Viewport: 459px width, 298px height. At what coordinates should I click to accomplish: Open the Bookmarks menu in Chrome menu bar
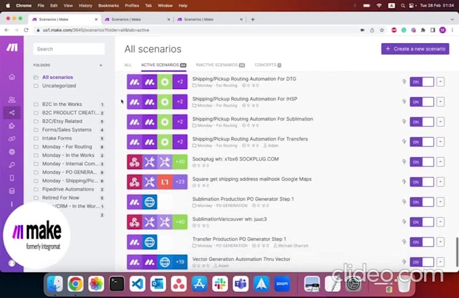coord(108,5)
